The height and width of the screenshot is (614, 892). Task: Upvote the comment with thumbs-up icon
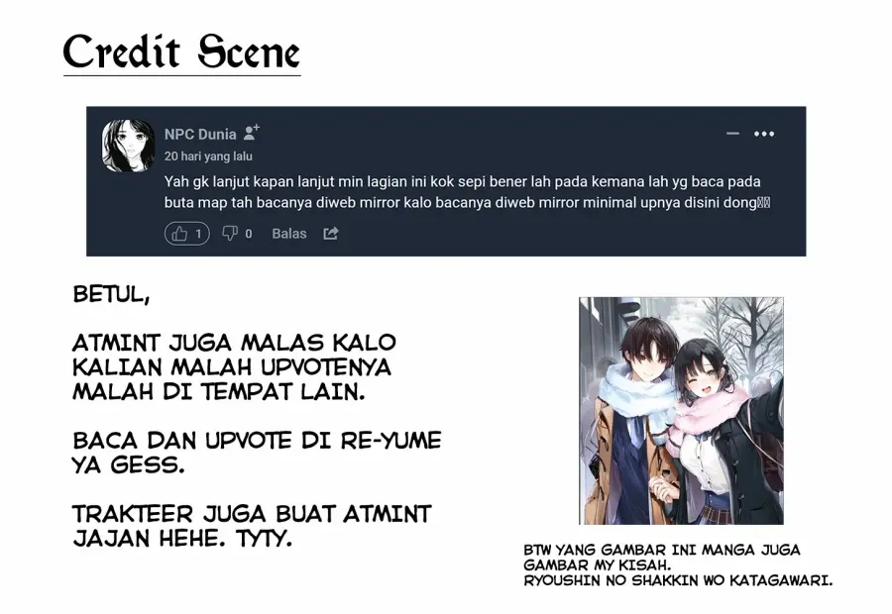(x=179, y=234)
